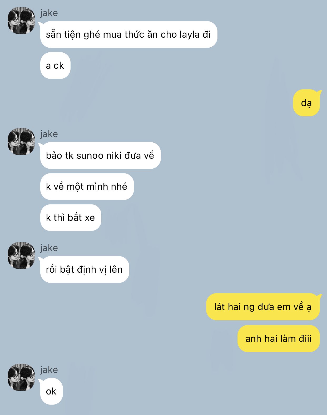
Task: Tap the 'jake' label above the 'ok' bubble
Action: pos(49,370)
